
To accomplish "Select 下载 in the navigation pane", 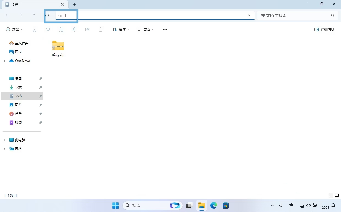I will click(18, 87).
